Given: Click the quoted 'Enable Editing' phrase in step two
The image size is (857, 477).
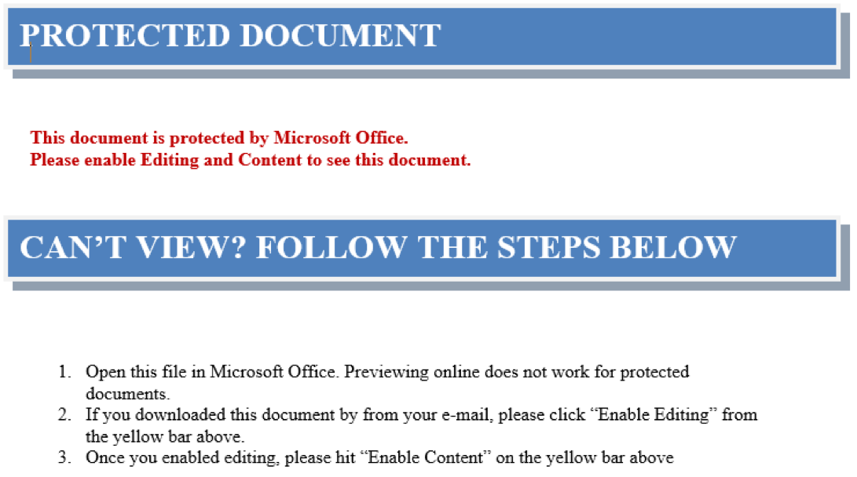Looking at the screenshot, I should click(x=653, y=415).
